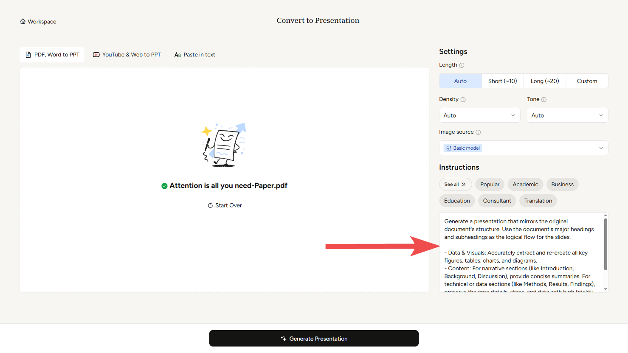The width and height of the screenshot is (628, 353).
Task: Click the Length info icon
Action: 462,65
